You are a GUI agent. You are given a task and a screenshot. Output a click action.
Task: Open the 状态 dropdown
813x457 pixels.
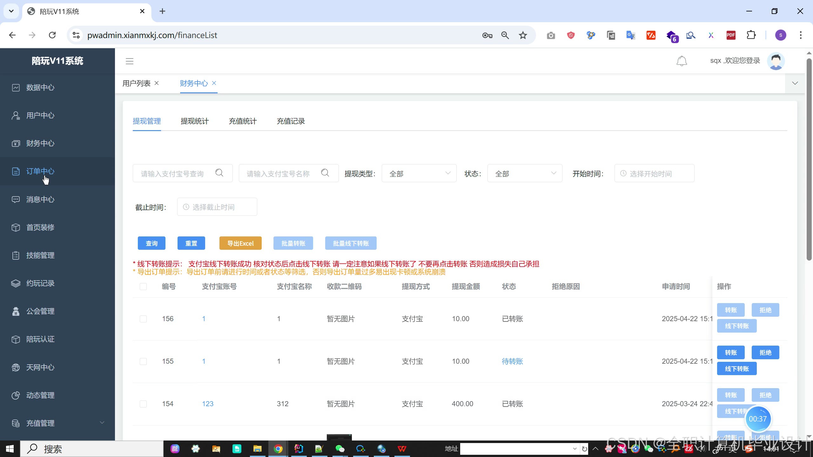[x=525, y=173]
